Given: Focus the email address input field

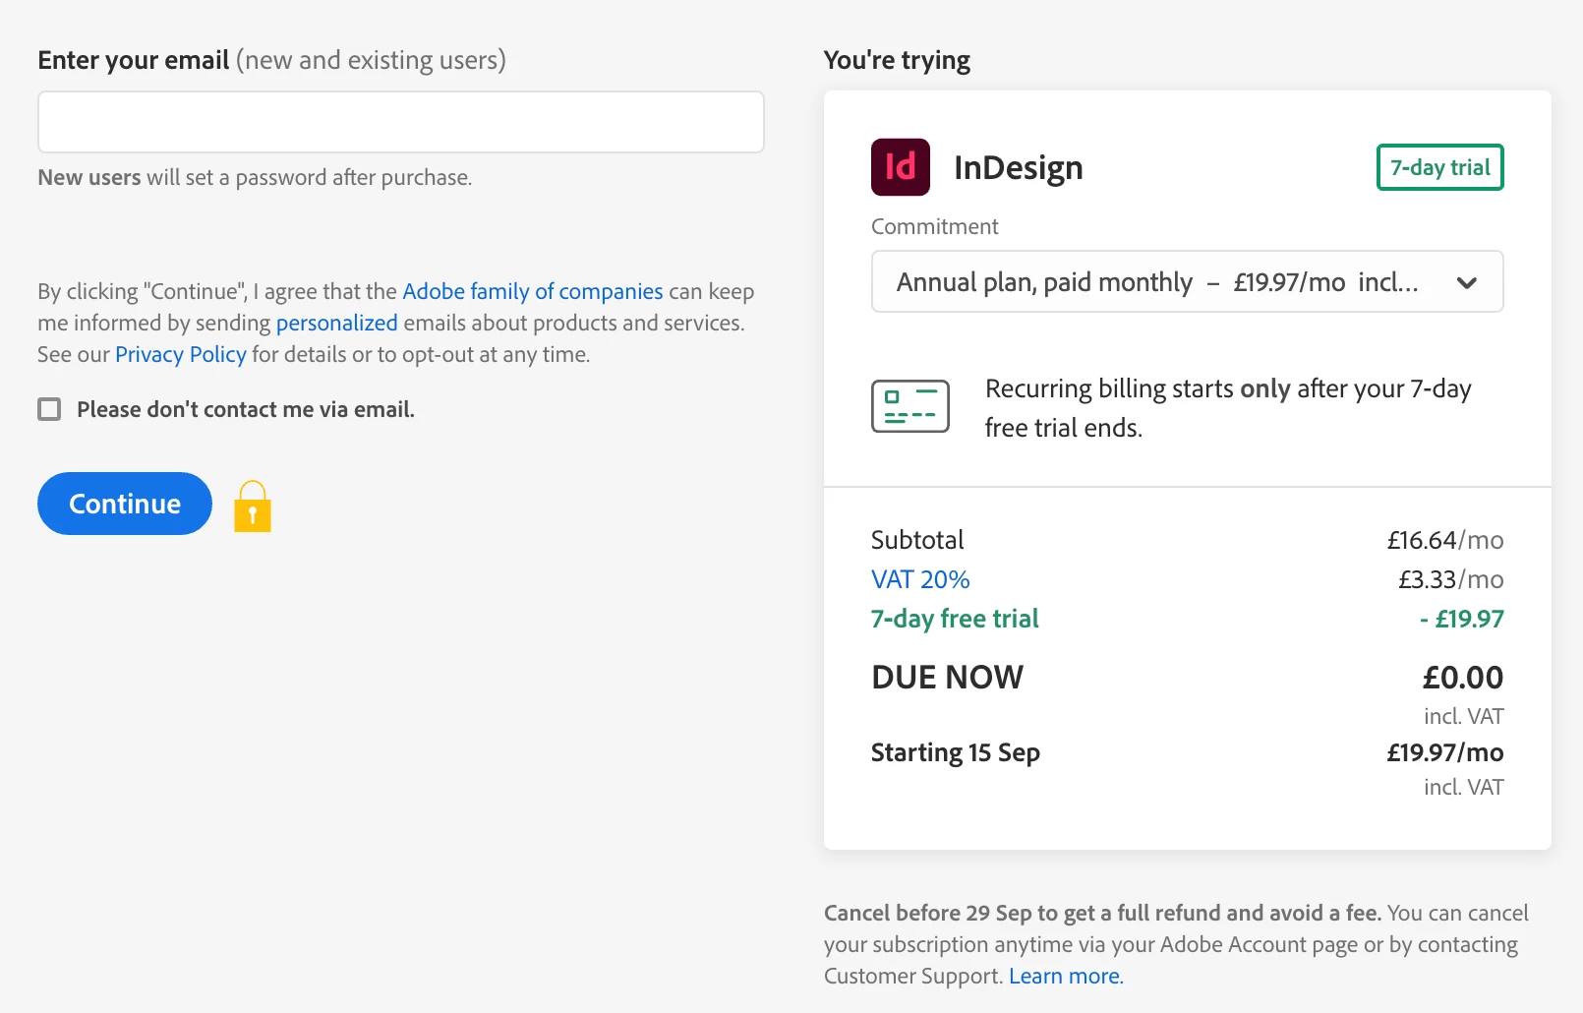Looking at the screenshot, I should 401,122.
